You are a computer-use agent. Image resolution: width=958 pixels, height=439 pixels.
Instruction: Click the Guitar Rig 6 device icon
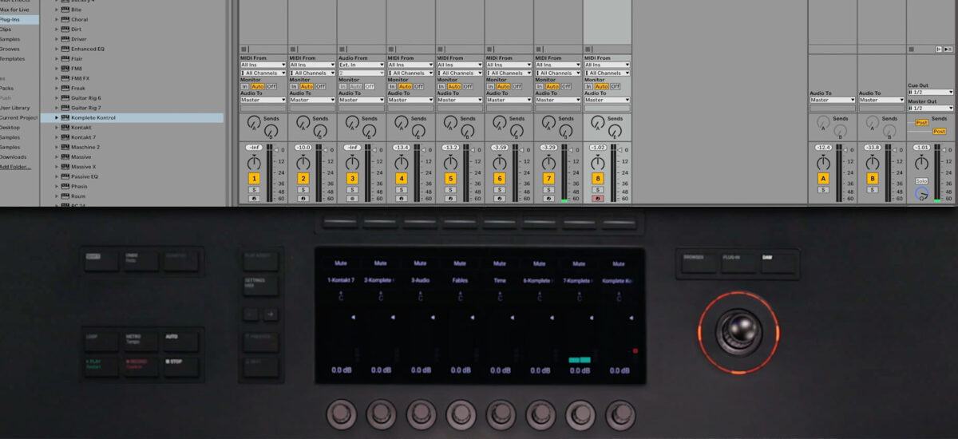pos(65,97)
